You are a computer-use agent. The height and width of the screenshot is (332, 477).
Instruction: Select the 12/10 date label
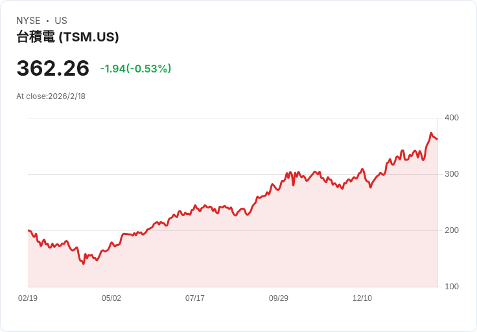tap(362, 298)
